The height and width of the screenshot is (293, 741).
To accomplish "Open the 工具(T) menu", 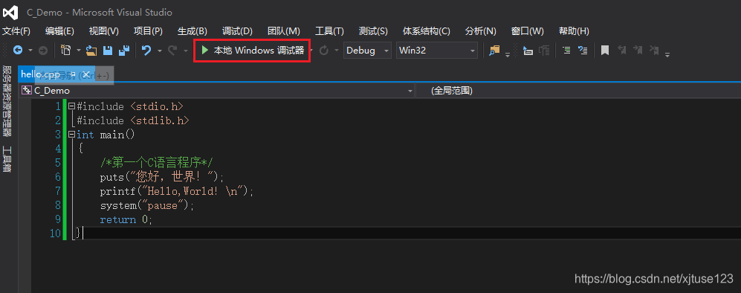I will tap(329, 31).
